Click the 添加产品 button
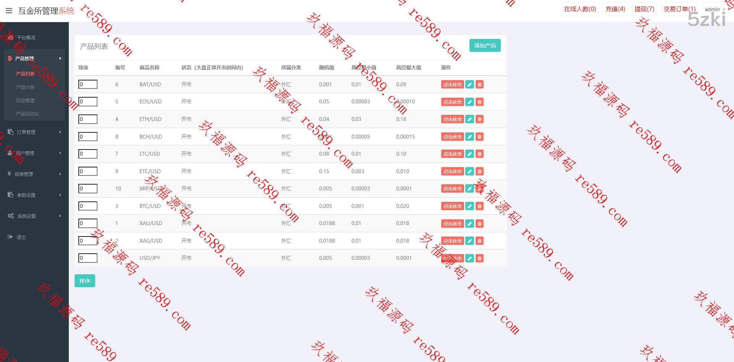 (x=485, y=45)
